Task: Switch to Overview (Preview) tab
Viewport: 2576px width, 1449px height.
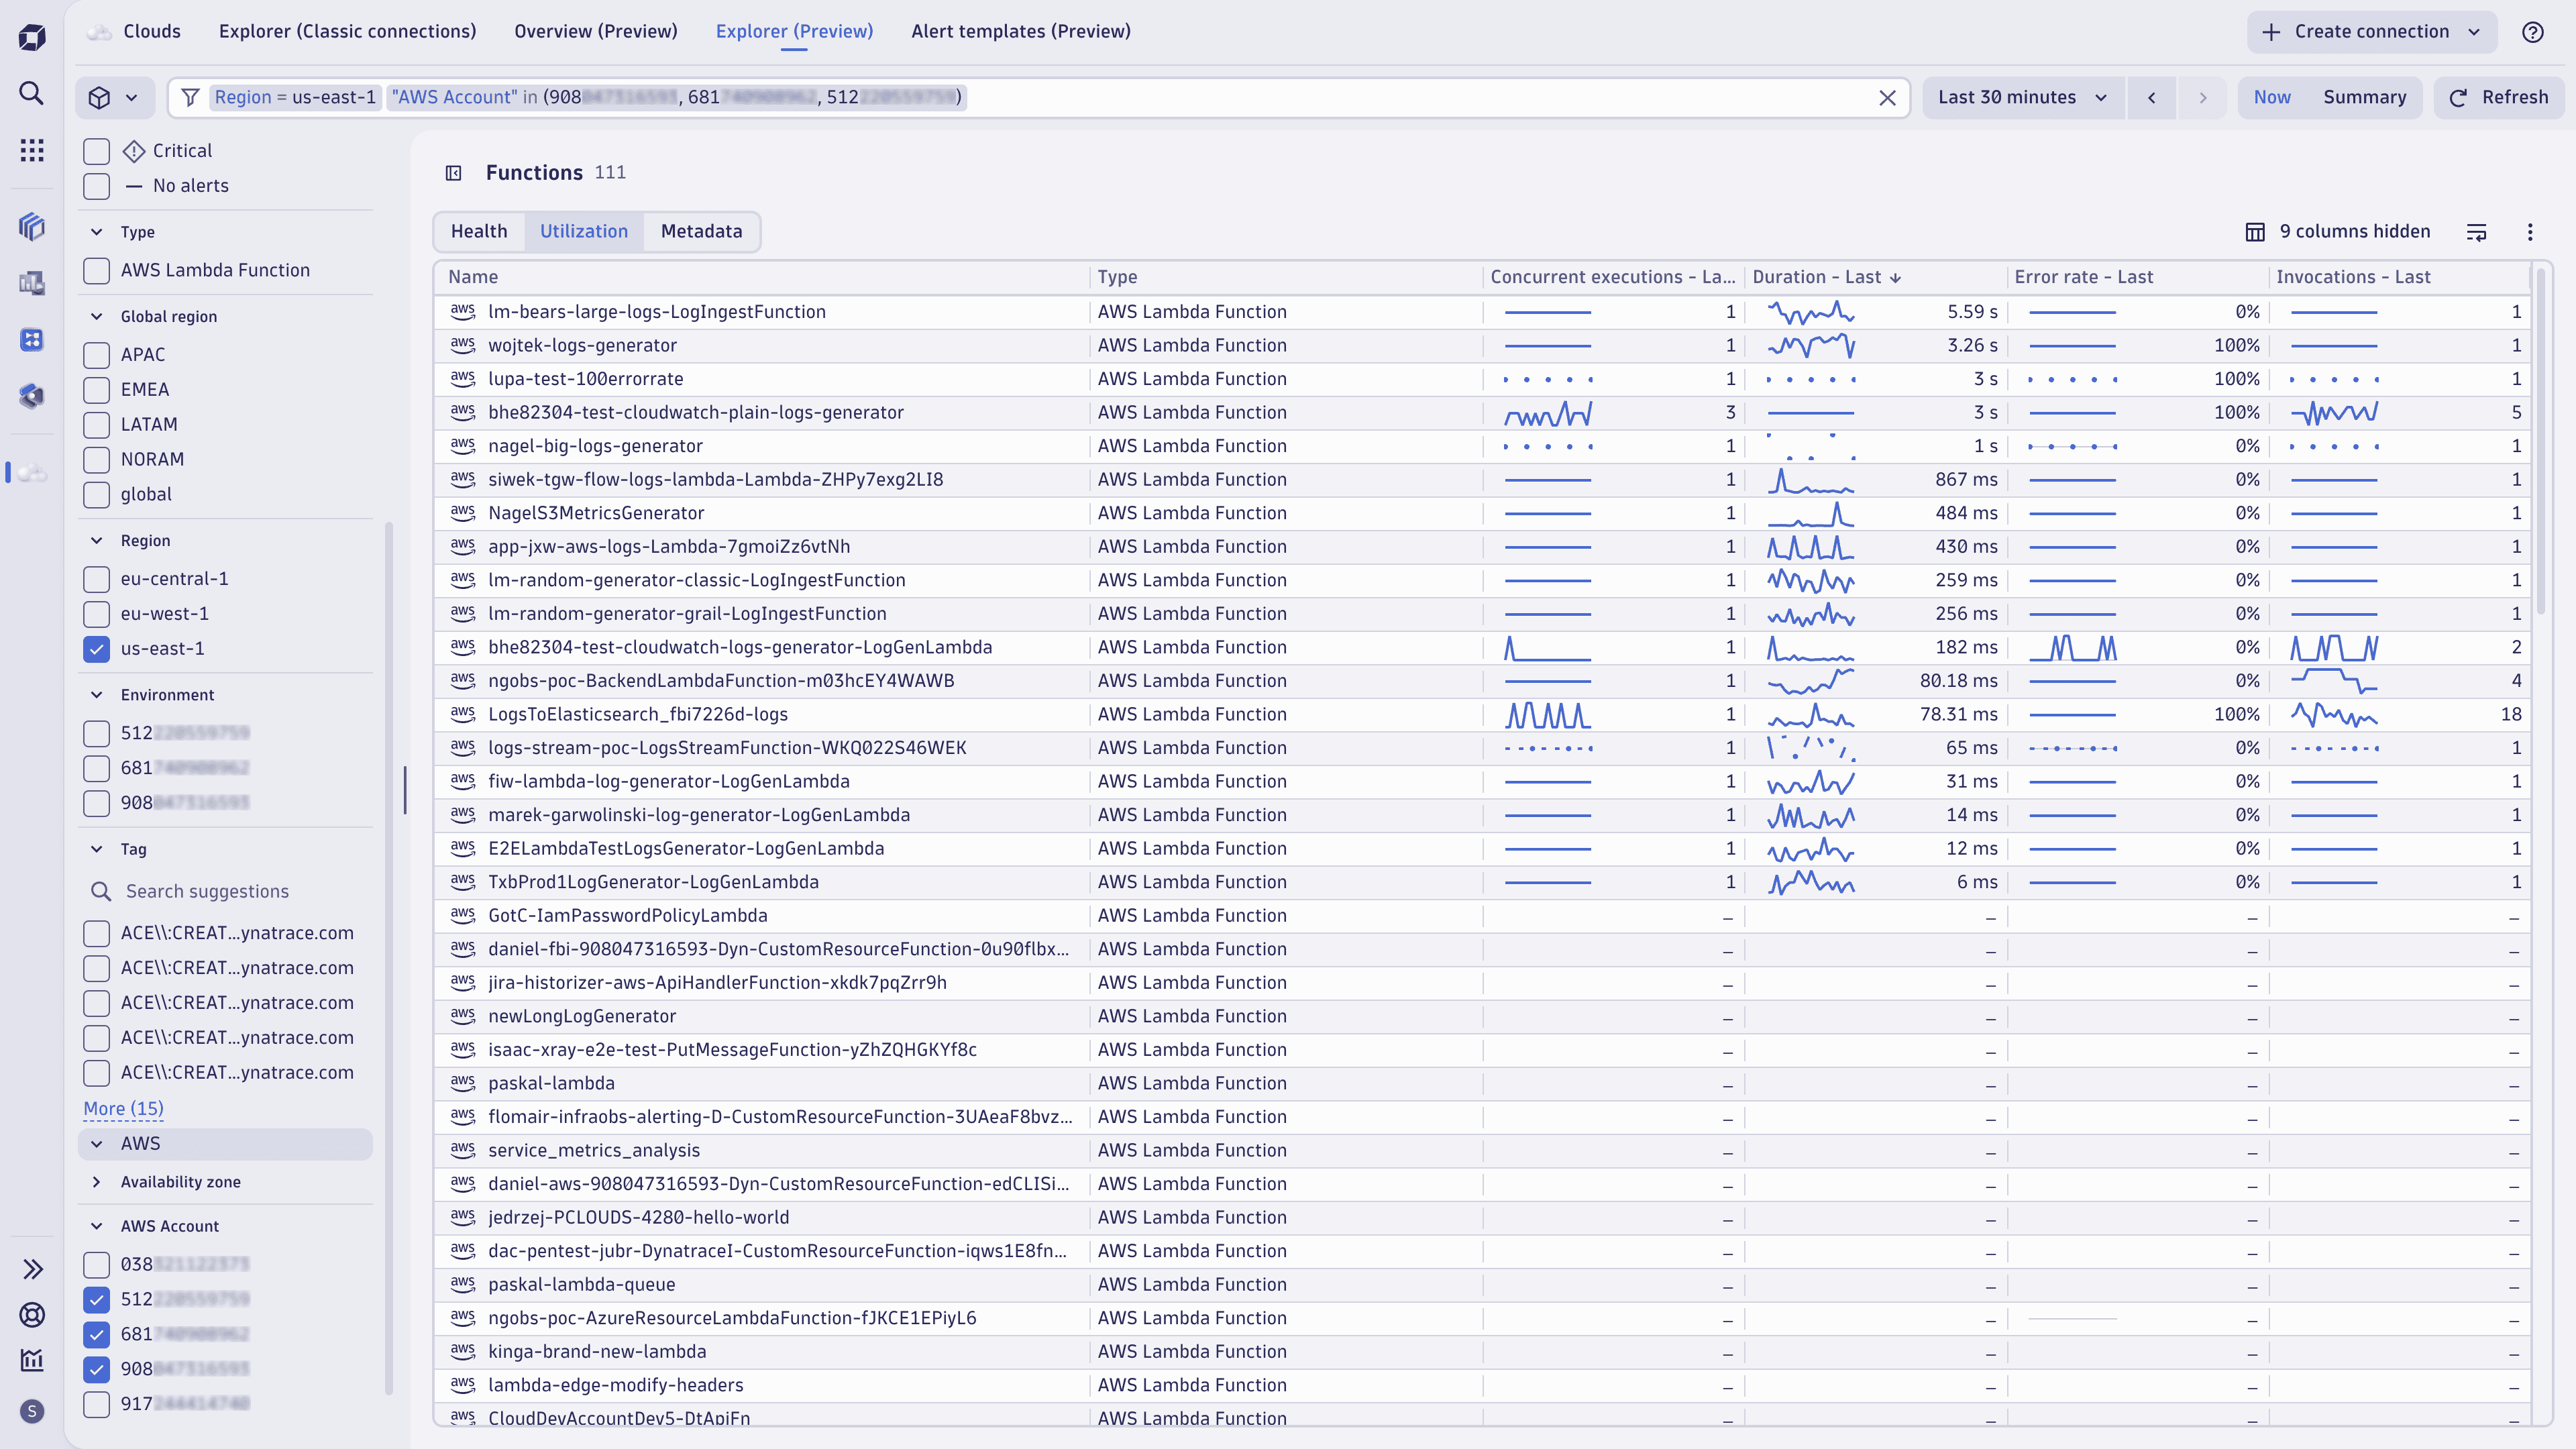Action: (595, 31)
